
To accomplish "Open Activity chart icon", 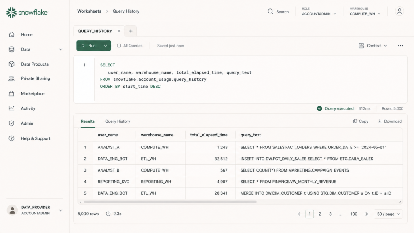I will pos(11,108).
